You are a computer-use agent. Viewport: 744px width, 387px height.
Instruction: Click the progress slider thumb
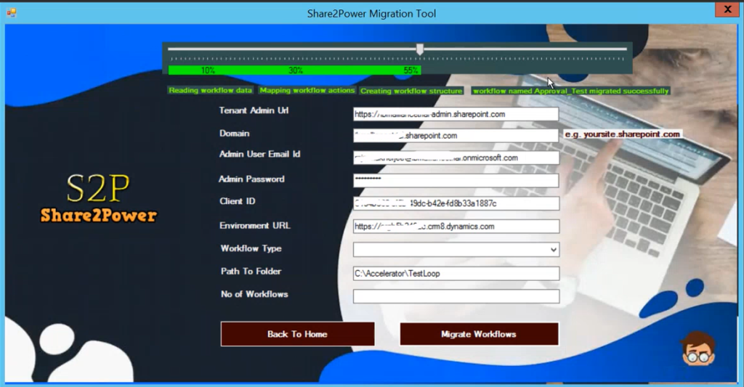click(x=420, y=49)
